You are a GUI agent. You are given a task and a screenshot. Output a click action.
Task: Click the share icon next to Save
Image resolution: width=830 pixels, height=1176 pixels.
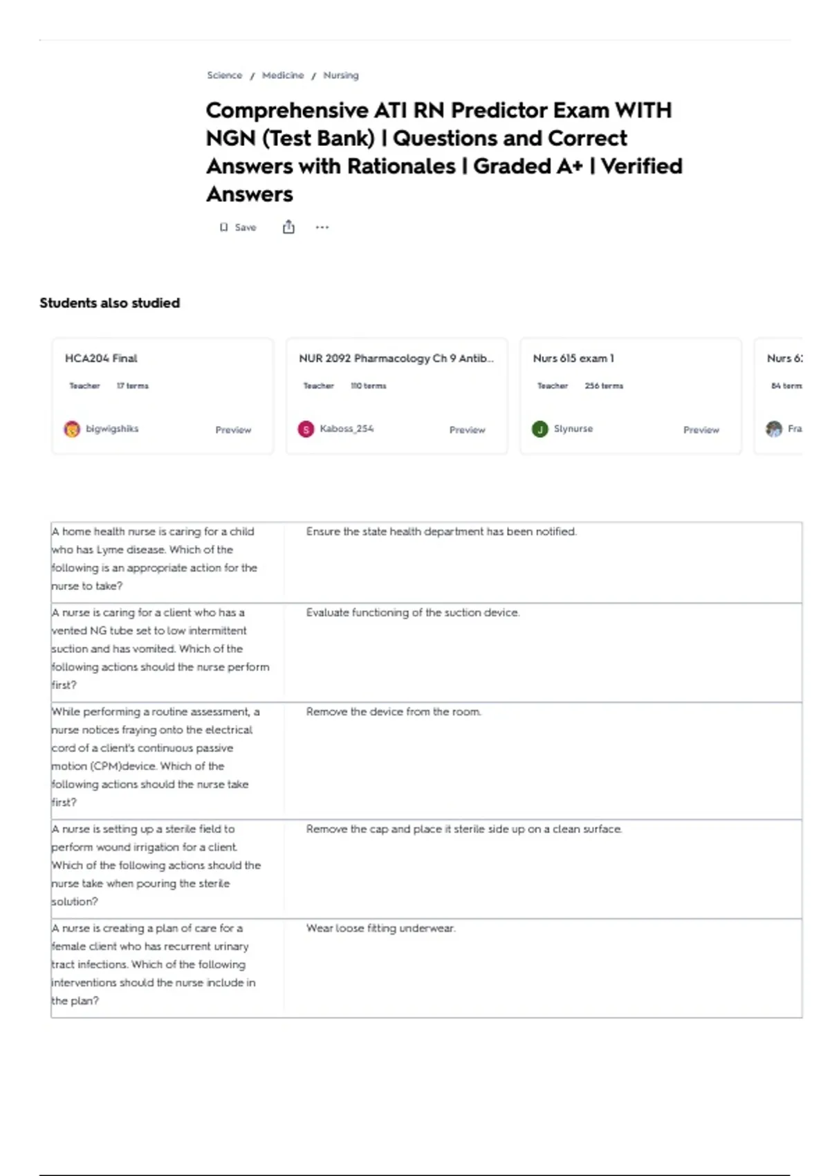288,227
